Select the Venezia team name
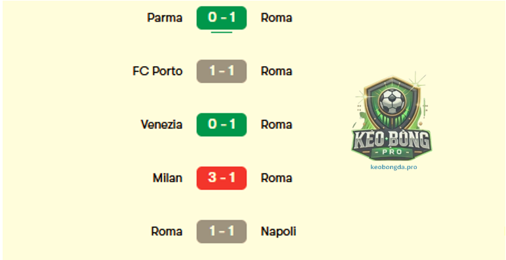506x260 pixels. [161, 124]
